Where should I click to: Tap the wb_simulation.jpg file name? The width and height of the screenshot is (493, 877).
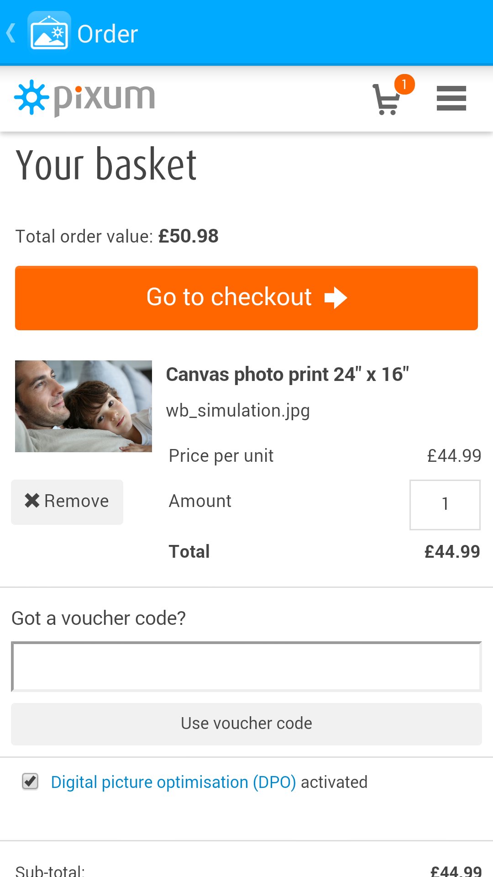238,411
